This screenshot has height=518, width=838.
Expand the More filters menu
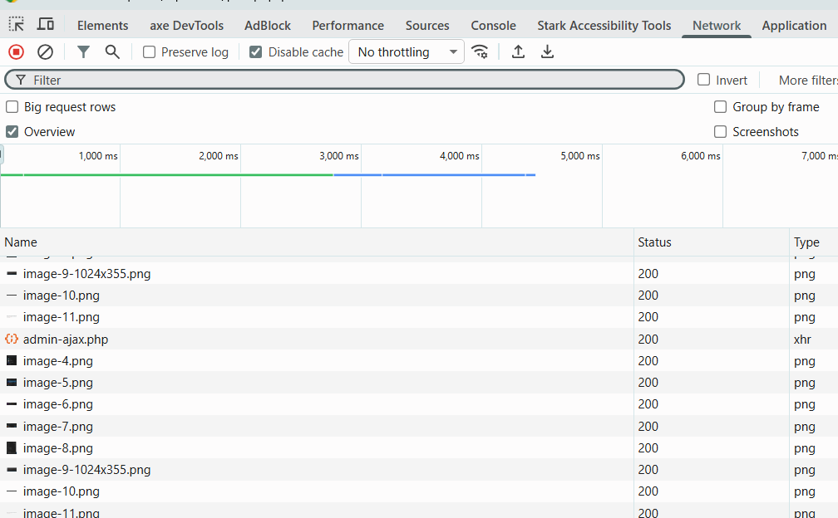[x=806, y=81]
